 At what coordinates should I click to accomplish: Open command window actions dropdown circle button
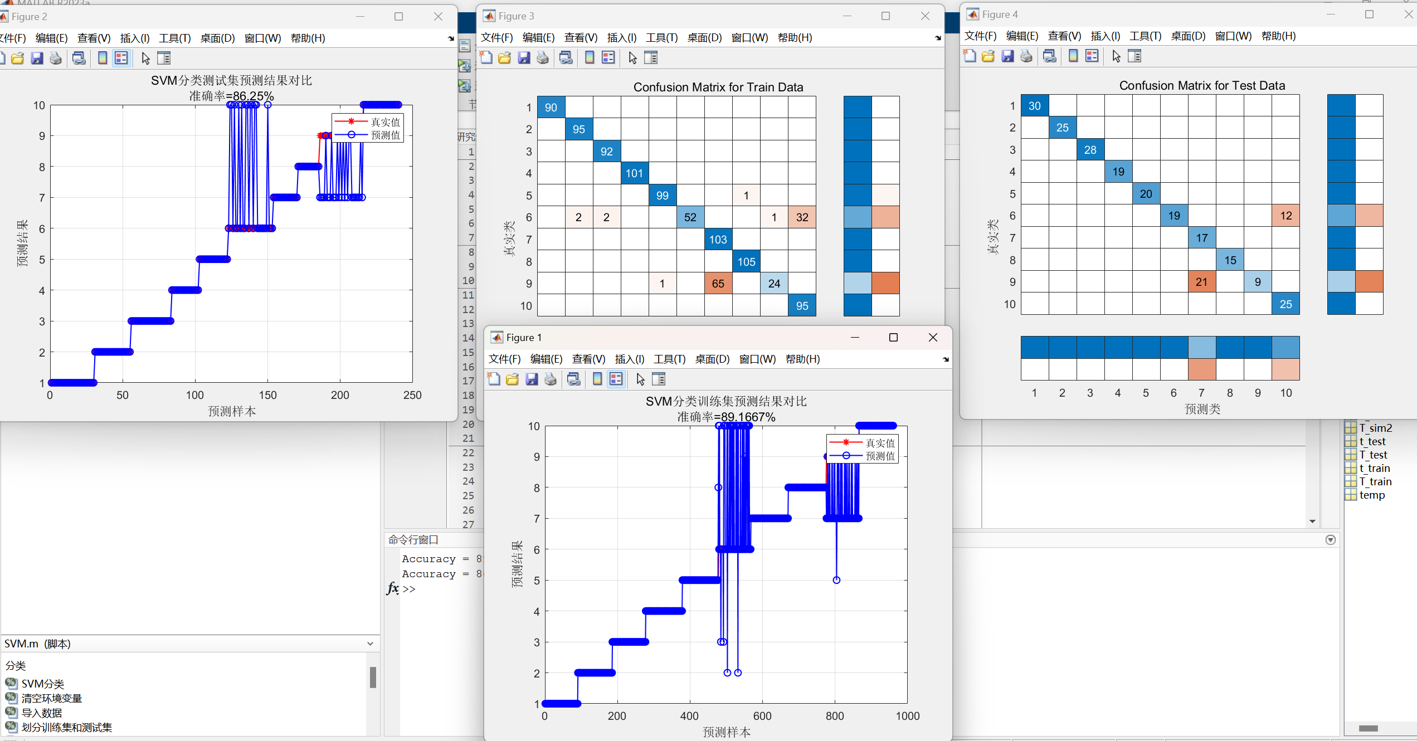(1331, 540)
